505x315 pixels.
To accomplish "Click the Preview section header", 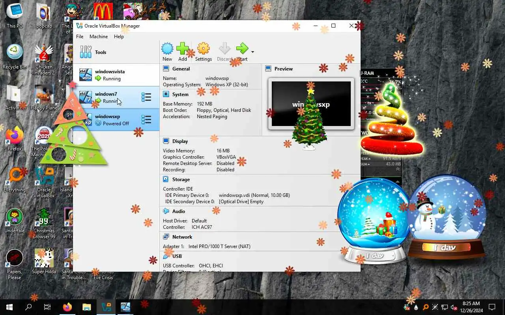I will tap(284, 69).
